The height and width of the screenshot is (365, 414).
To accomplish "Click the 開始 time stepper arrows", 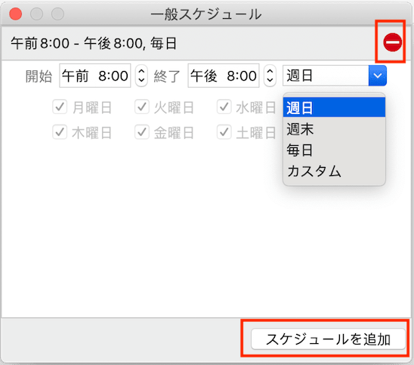I will coord(141,76).
